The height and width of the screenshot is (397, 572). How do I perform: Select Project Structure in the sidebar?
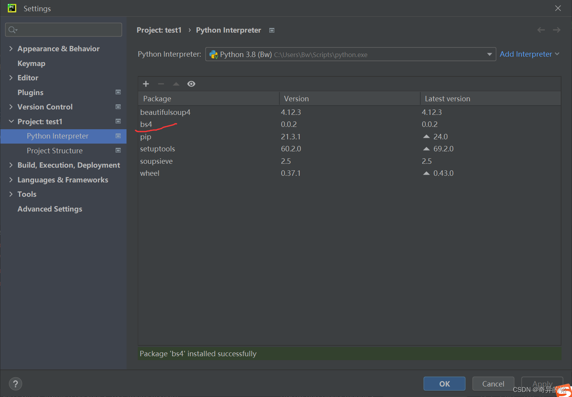point(54,151)
